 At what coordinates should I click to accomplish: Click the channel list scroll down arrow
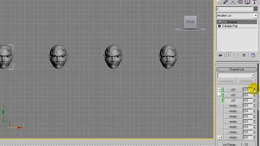pyautogui.click(x=219, y=137)
